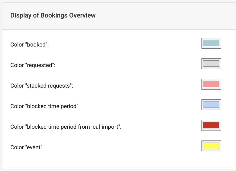
Task: Click the Color "booked" label
Action: pos(30,45)
